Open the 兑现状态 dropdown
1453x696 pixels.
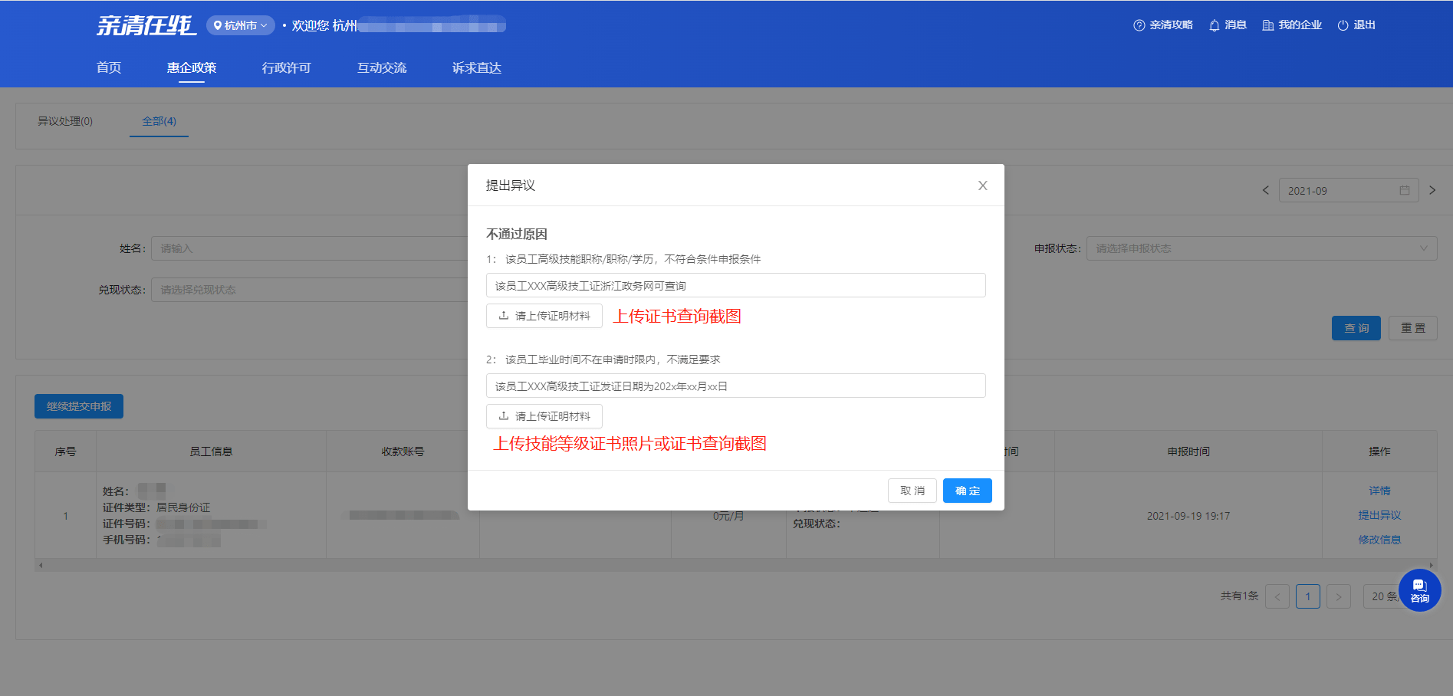tap(307, 290)
